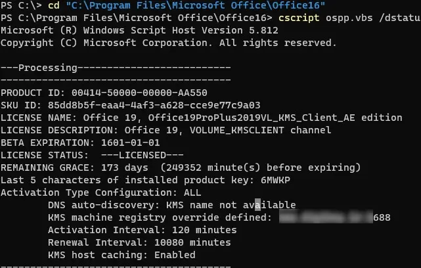The width and height of the screenshot is (421, 268).
Task: Click the Windows Script Host Version line
Action: click(x=139, y=30)
